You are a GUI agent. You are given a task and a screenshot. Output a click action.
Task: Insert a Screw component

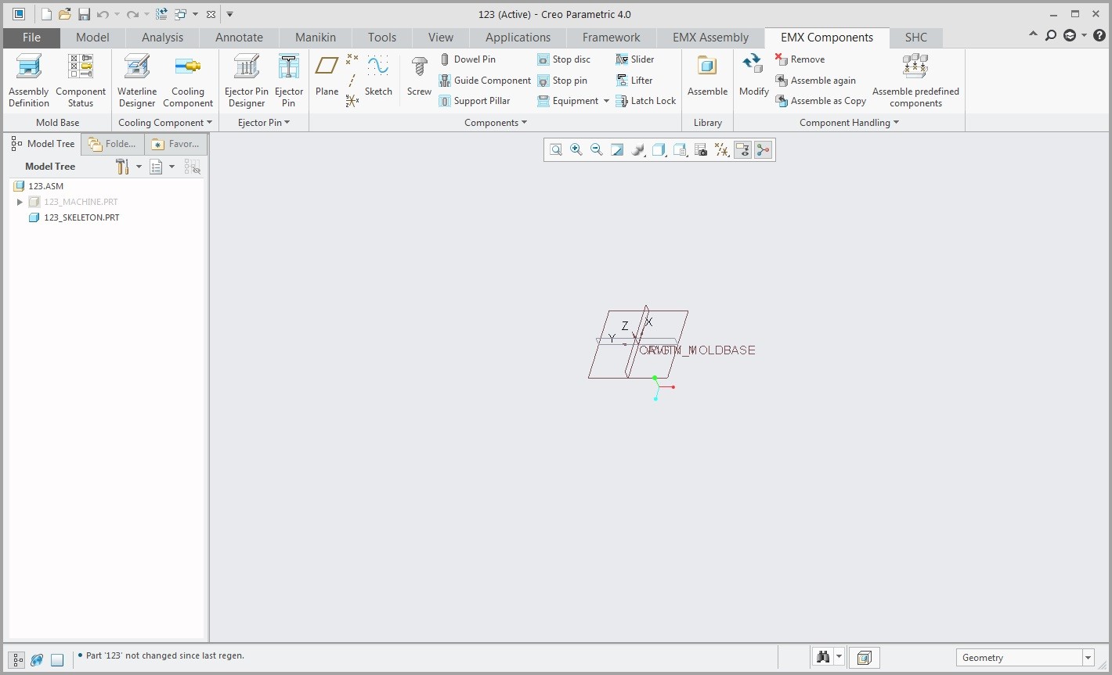click(419, 75)
